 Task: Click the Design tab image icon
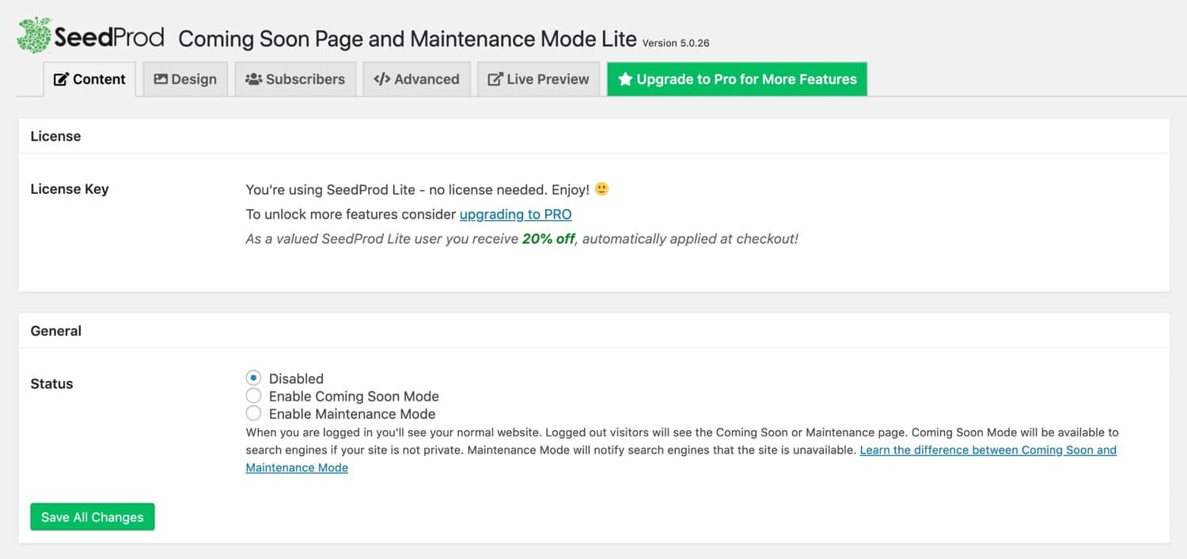(x=161, y=78)
